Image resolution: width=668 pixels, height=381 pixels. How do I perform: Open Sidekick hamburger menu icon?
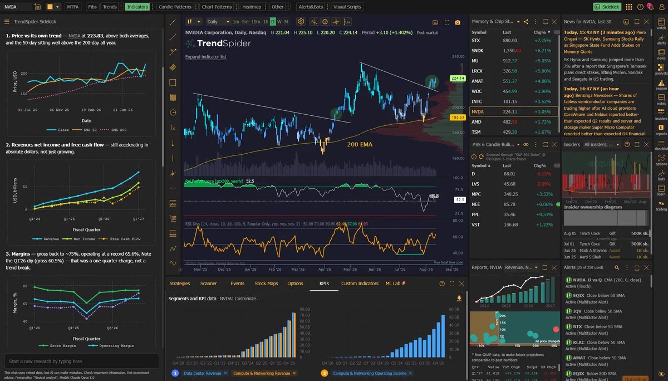[7, 22]
